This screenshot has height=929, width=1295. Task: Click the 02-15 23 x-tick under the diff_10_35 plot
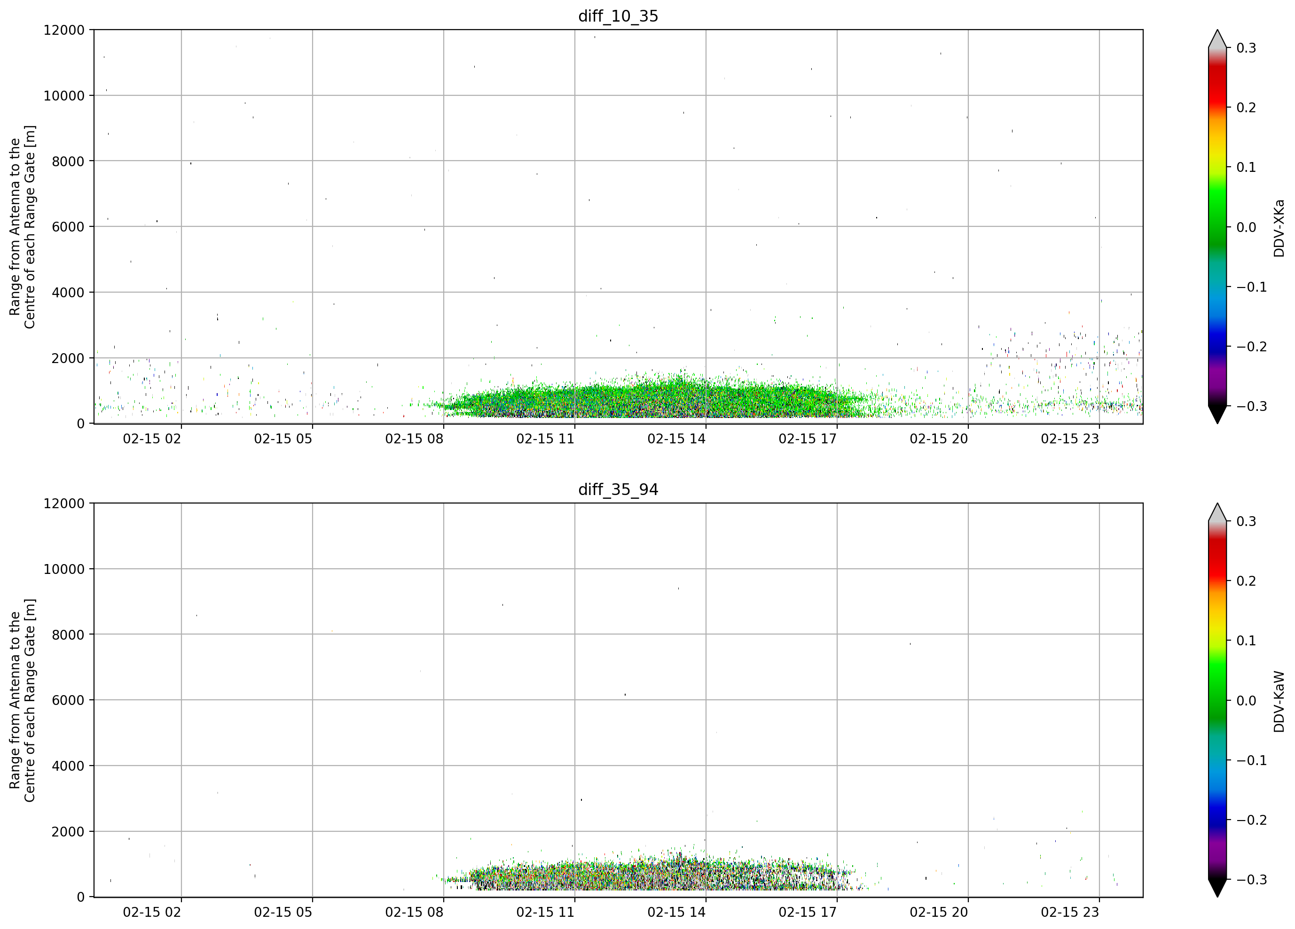[x=1070, y=439]
